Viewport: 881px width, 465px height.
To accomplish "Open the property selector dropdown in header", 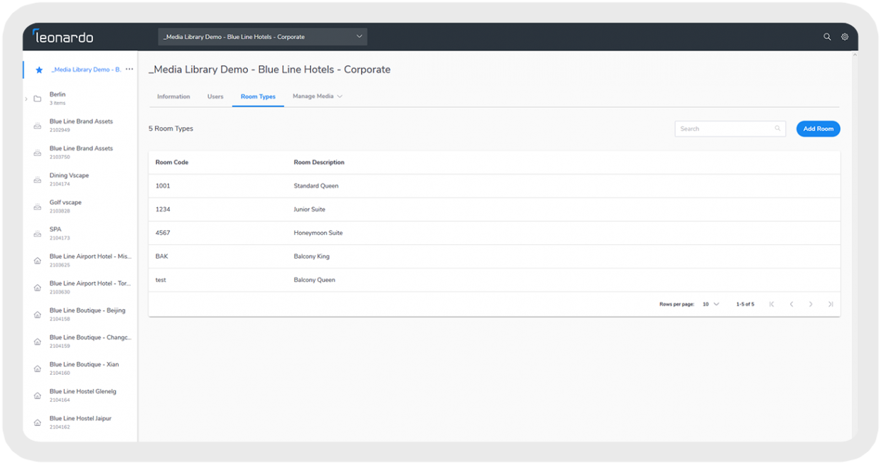I will pos(262,37).
